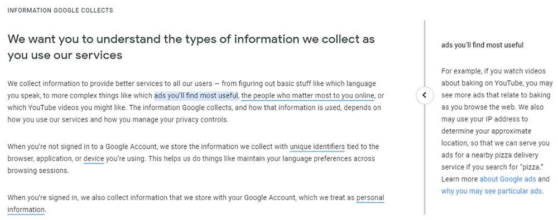The width and height of the screenshot is (558, 220).
Task: Click the paragraph starting "When you're signed in"
Action: 196,203
